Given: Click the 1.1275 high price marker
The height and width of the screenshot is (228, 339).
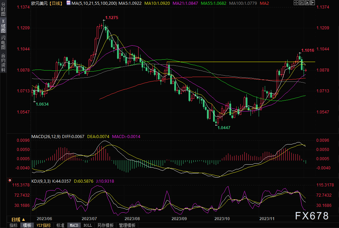Looking at the screenshot, I should pos(112,18).
